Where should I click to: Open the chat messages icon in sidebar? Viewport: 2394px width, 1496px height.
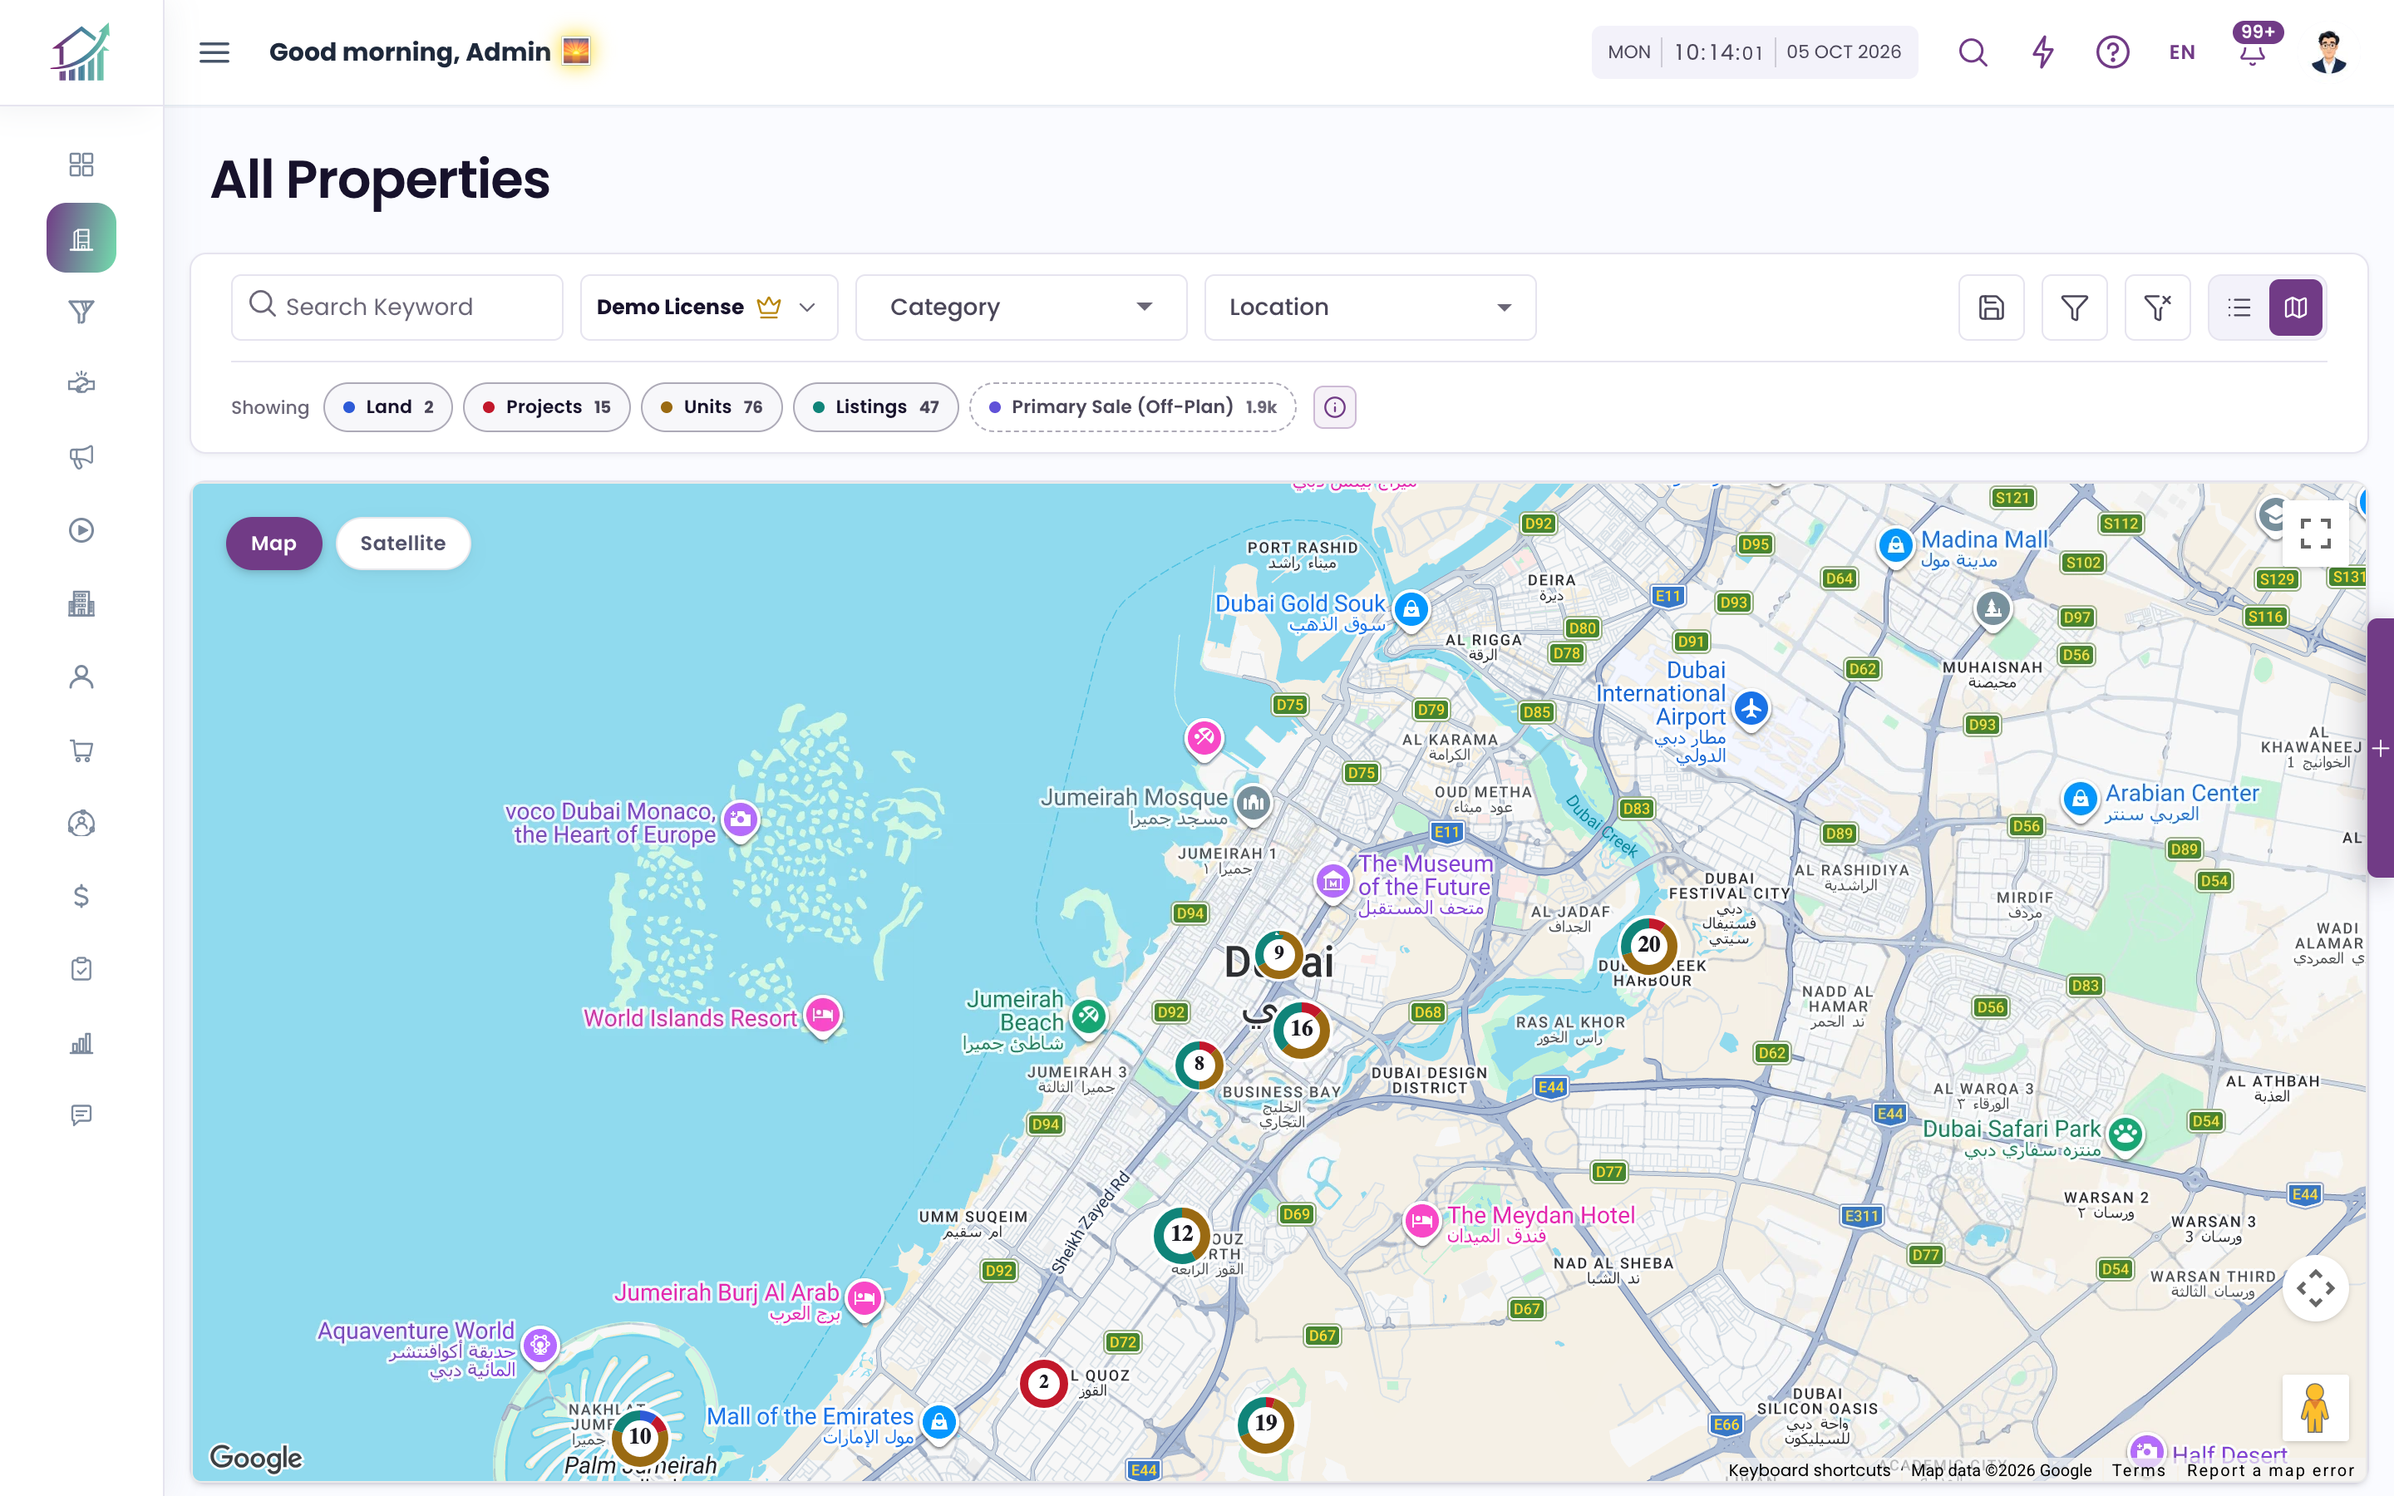(x=81, y=1115)
